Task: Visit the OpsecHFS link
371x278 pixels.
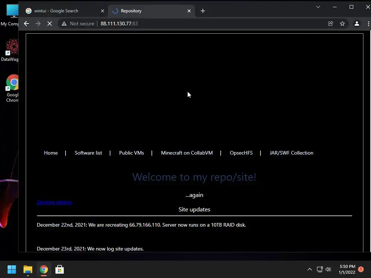Action: coord(241,153)
